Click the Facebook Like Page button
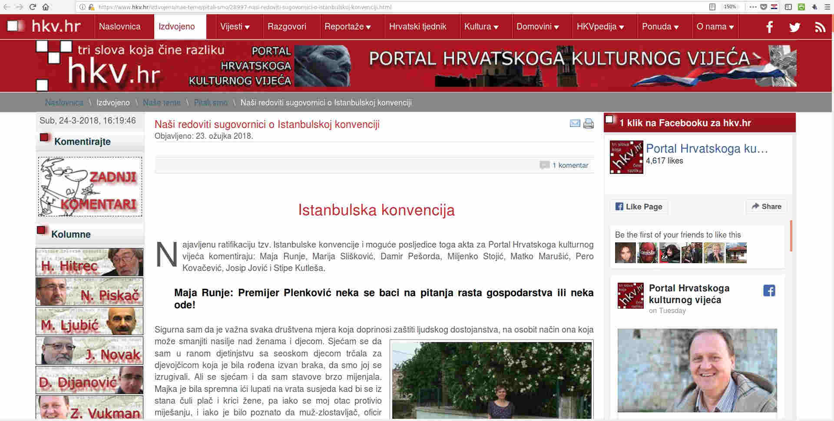 (x=639, y=206)
